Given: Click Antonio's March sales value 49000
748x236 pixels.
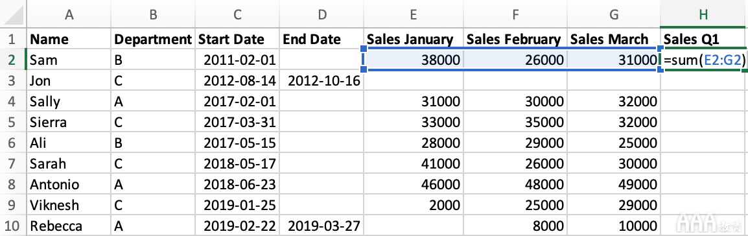Looking at the screenshot, I should click(x=614, y=184).
